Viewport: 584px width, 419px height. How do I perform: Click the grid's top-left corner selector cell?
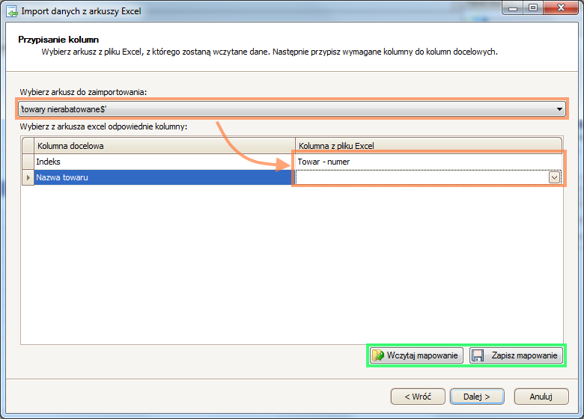[x=28, y=144]
